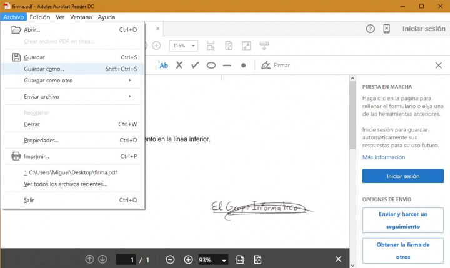
Task: Select the Add text Ab tool
Action: coord(163,66)
